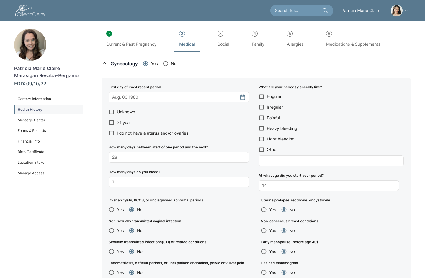Switch to the Allergies tab
Image resolution: width=425 pixels, height=278 pixels.
pos(295,44)
